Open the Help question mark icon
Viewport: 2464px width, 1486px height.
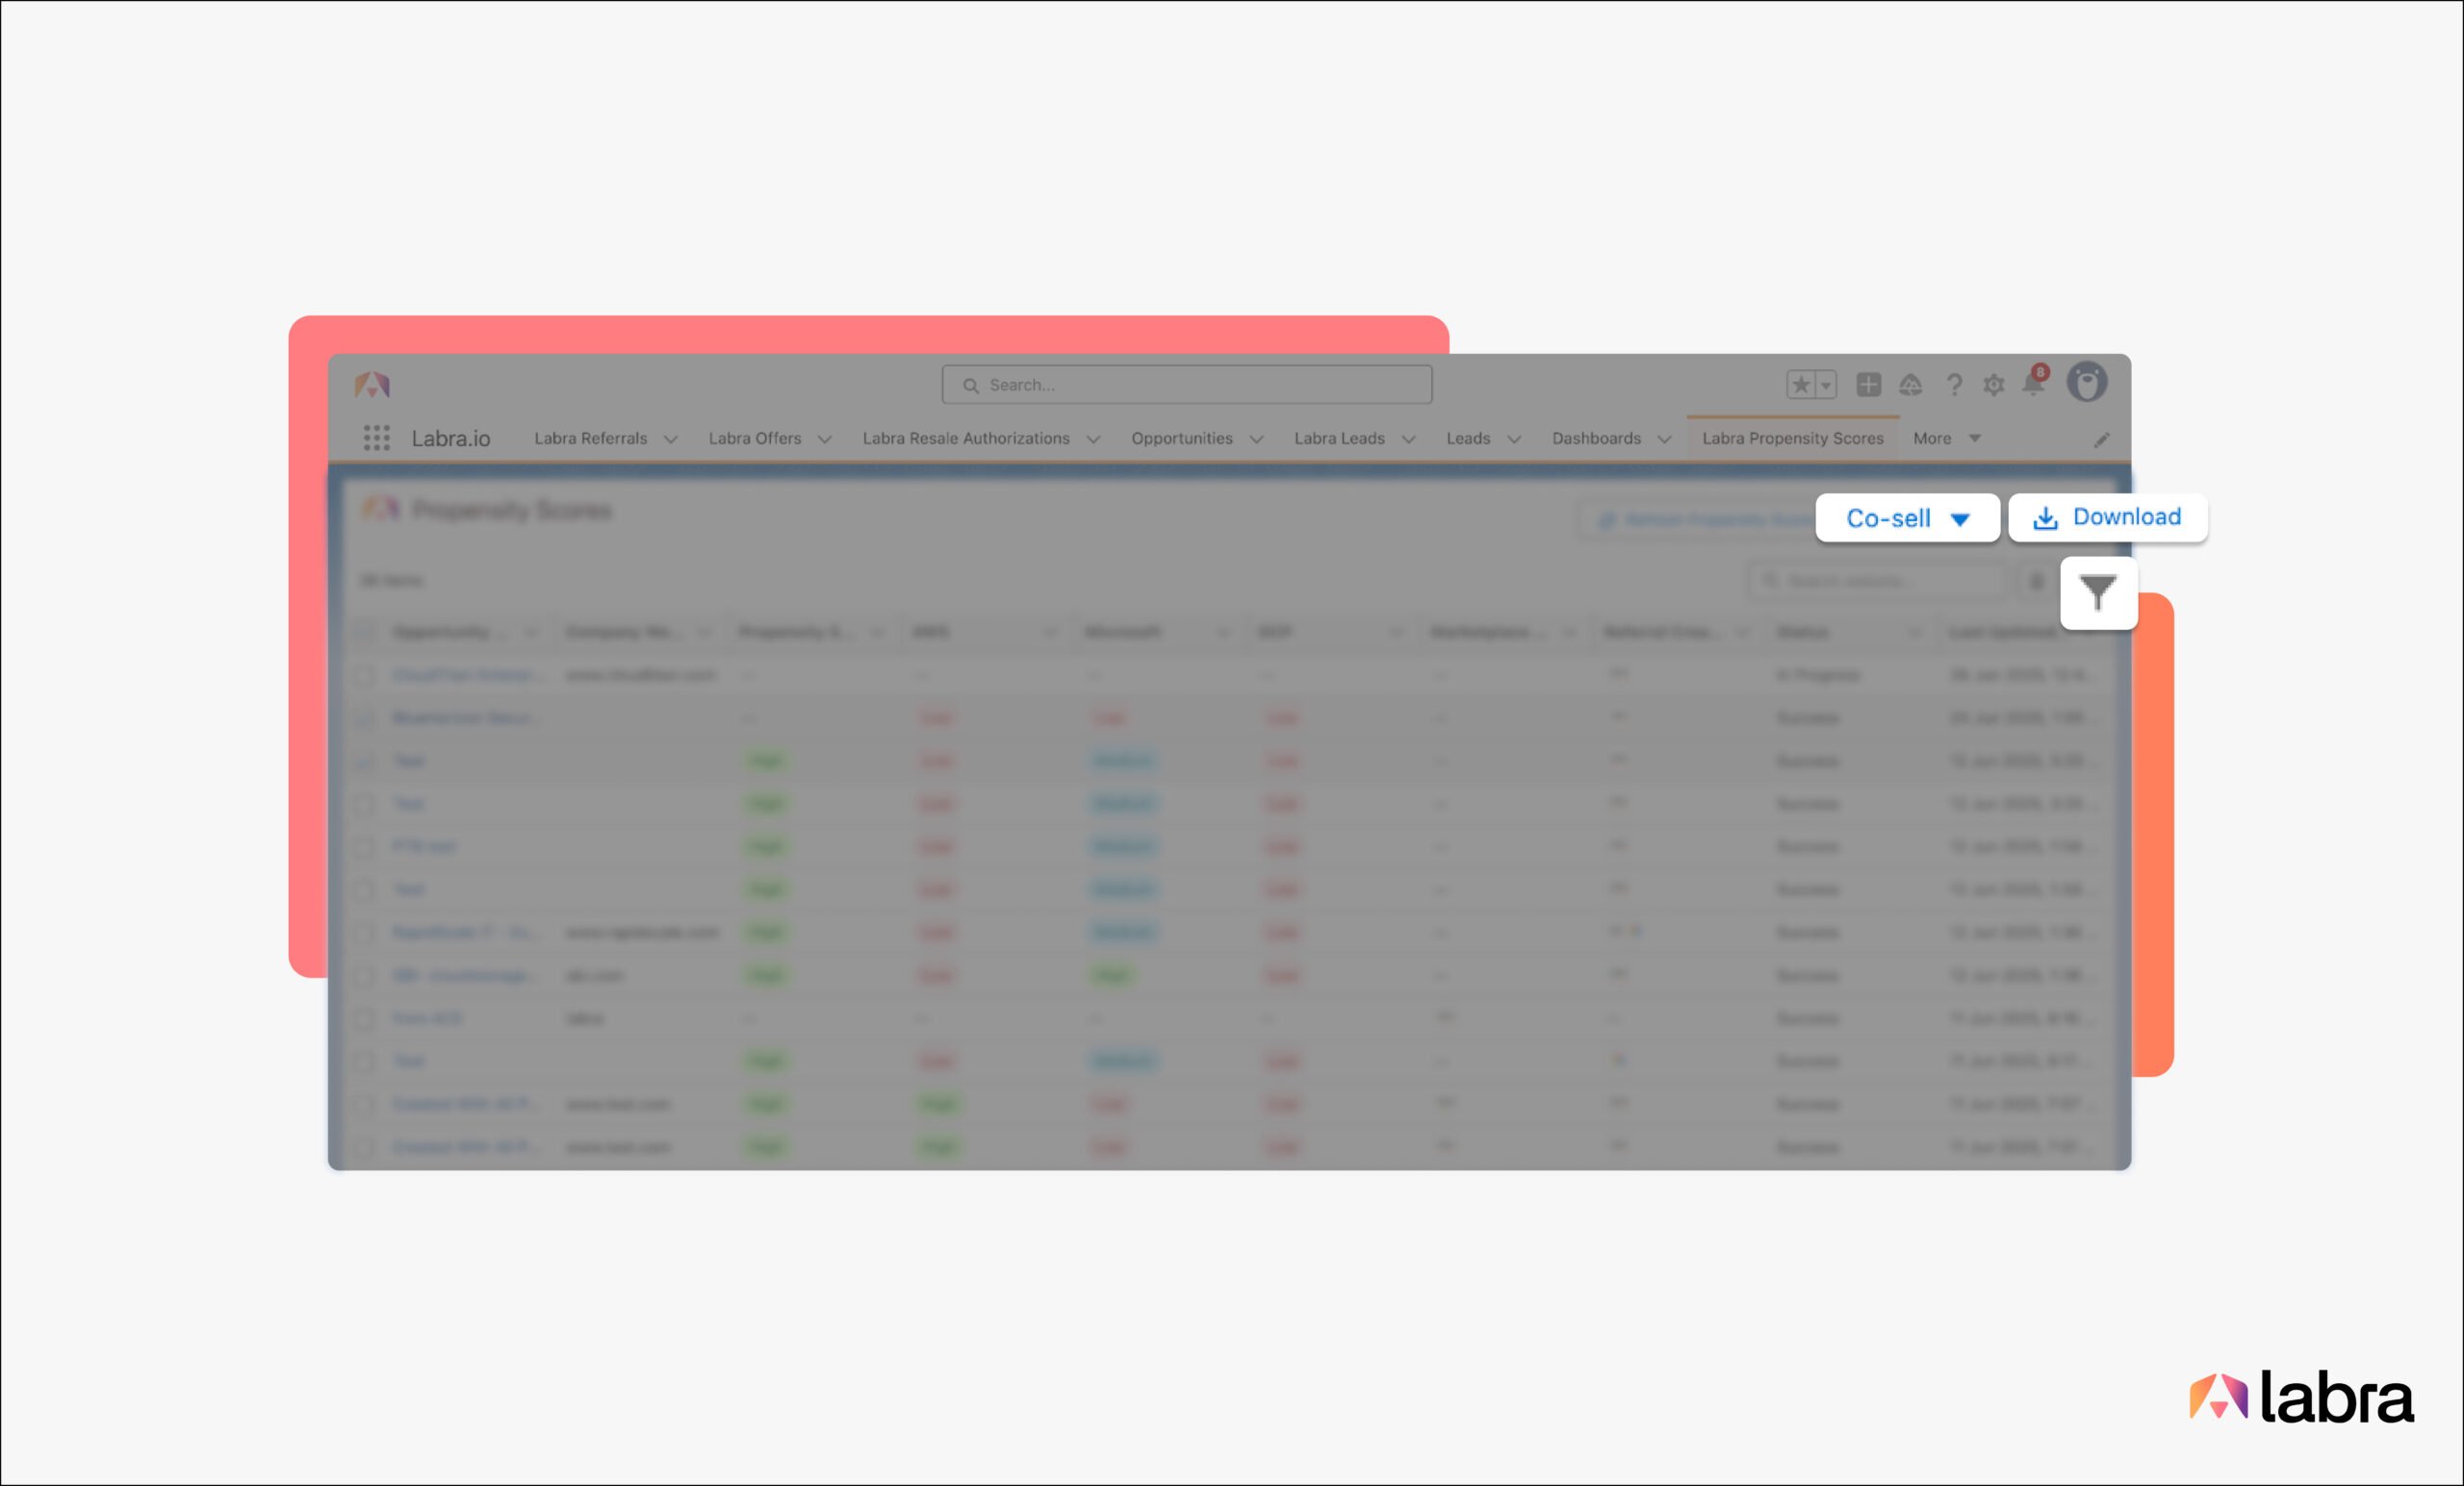click(1953, 385)
